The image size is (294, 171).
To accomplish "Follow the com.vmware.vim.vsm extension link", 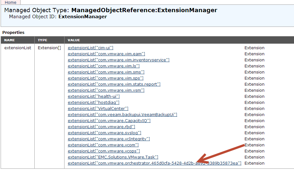I will click(x=106, y=90).
